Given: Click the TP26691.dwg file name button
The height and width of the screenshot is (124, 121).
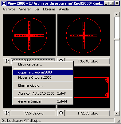Looking at the screenshot, I should [88, 113].
